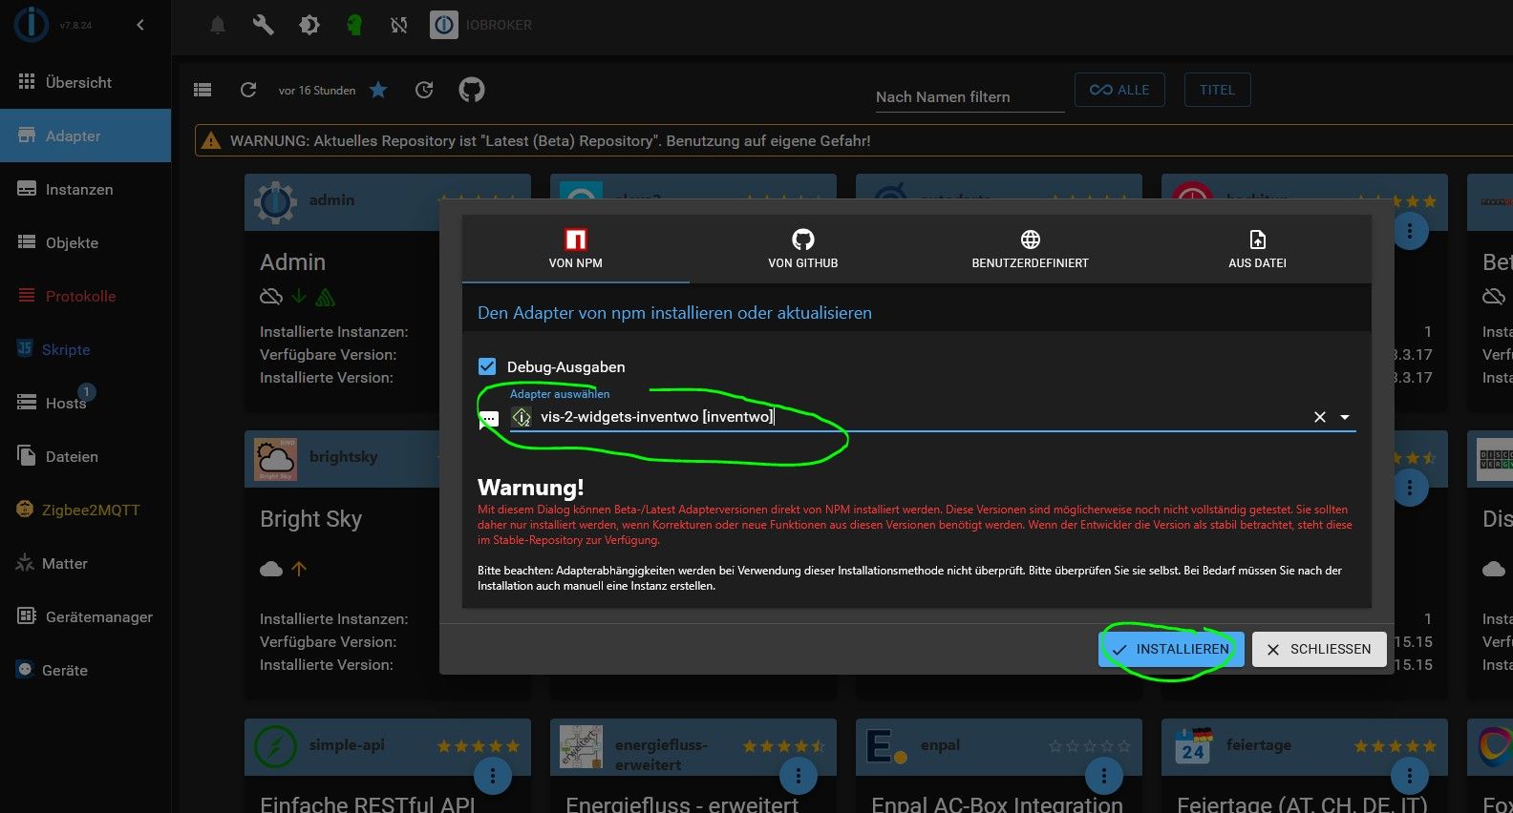Image resolution: width=1513 pixels, height=813 pixels.
Task: Open Objekte in sidebar
Action: (85, 242)
